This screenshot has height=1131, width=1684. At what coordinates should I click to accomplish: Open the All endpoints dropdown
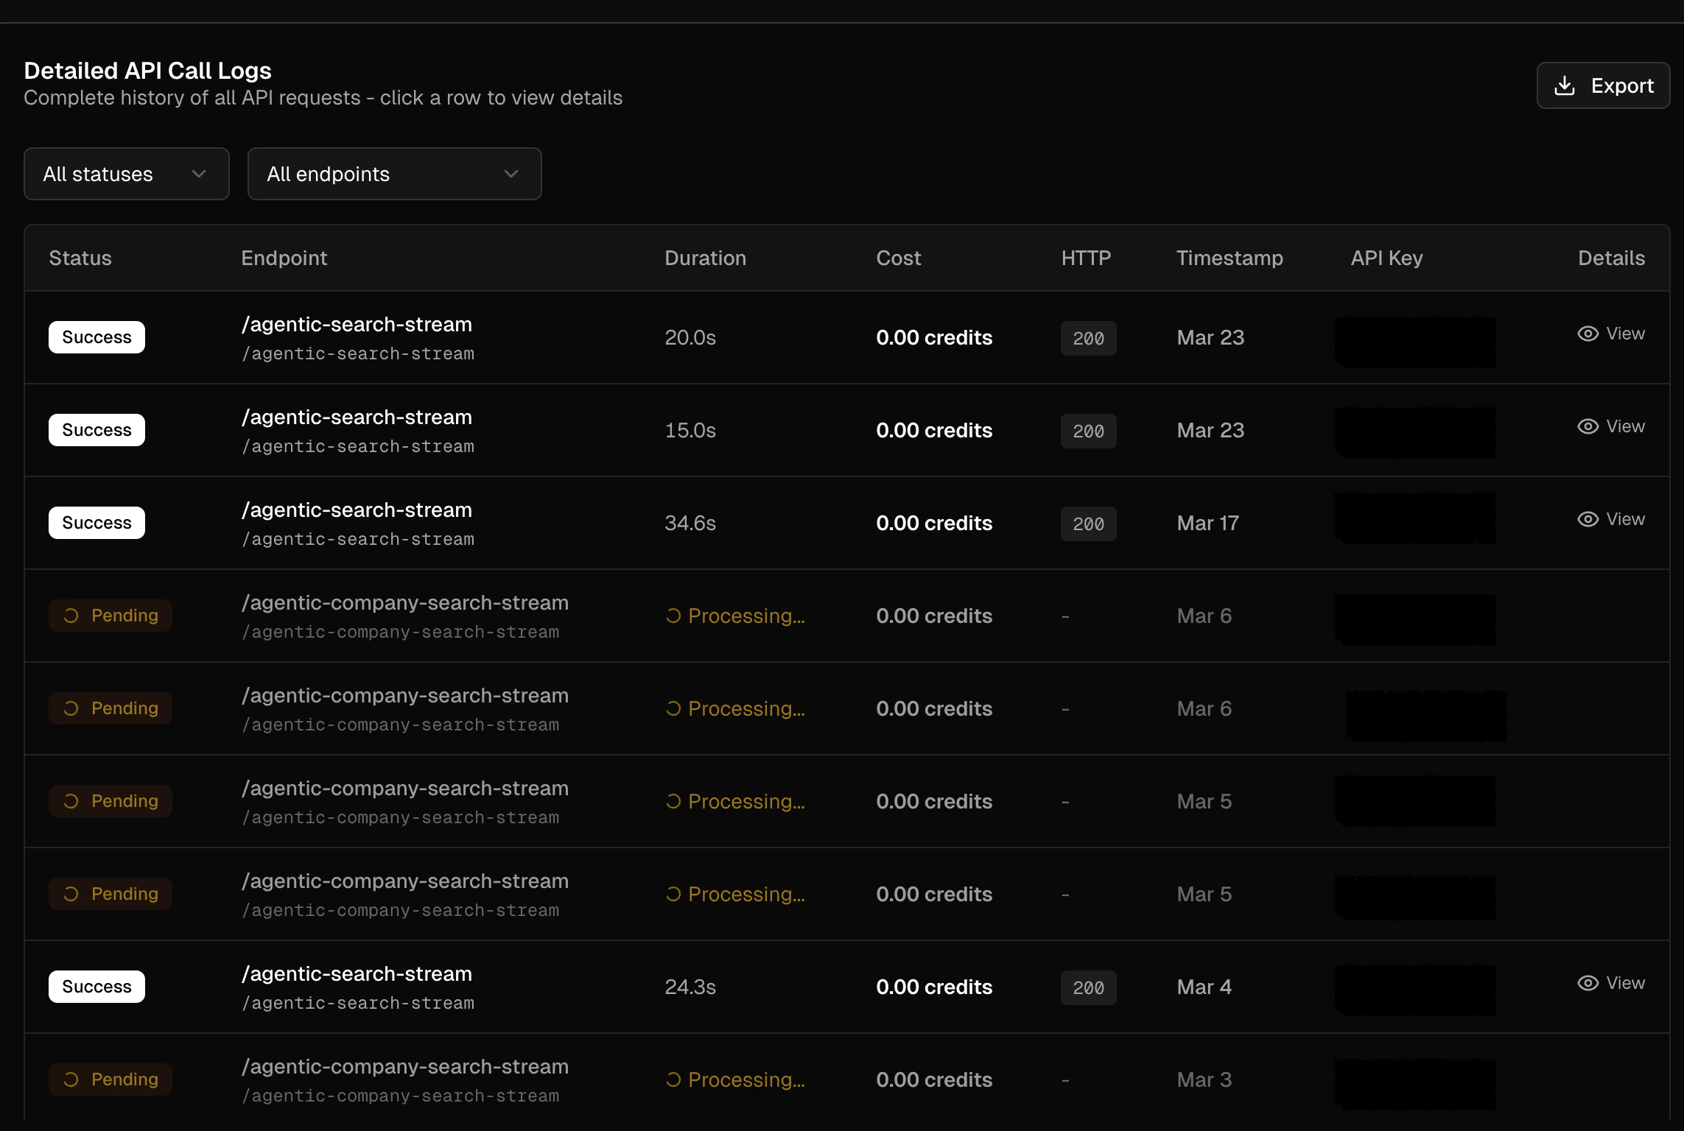pos(395,174)
